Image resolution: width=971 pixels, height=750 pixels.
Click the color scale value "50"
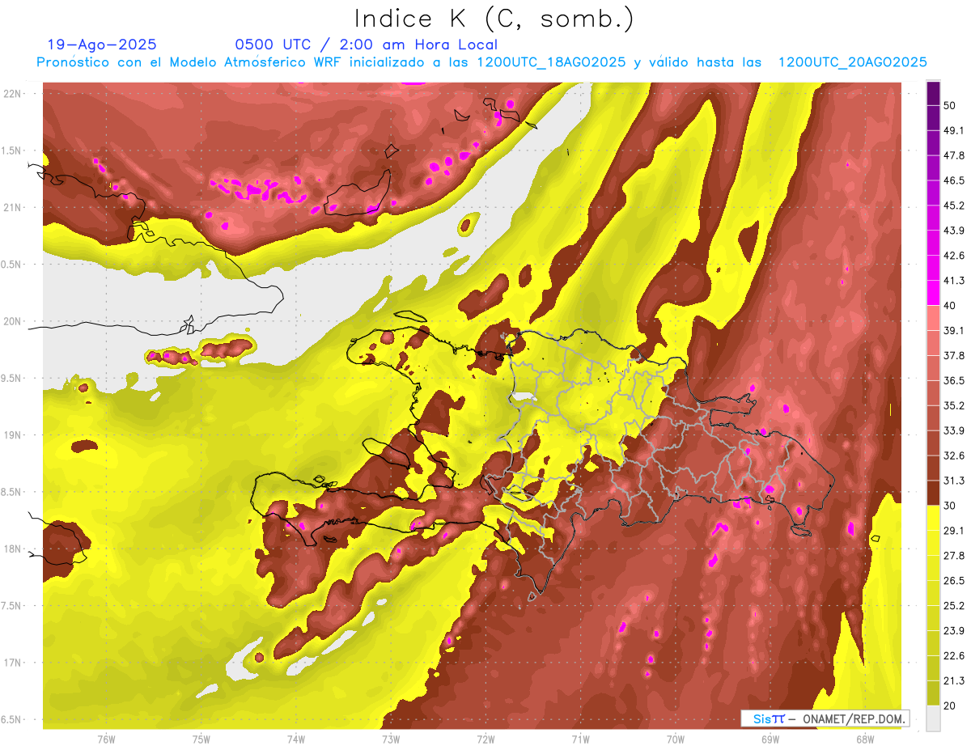[x=951, y=106]
